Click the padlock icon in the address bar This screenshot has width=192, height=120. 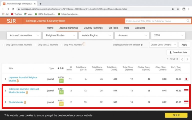(x=19, y=9)
